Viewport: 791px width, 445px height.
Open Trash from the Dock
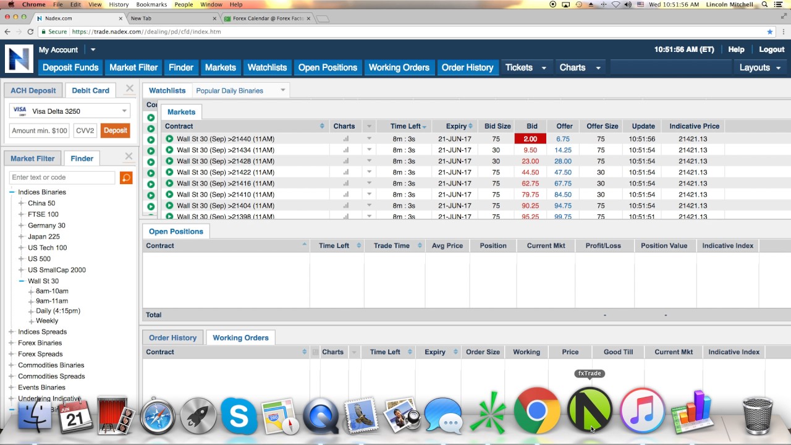(x=758, y=415)
